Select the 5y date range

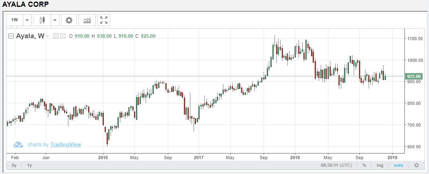(x=14, y=165)
